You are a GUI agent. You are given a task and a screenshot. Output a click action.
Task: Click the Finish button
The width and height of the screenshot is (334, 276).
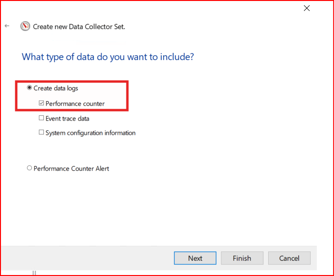(x=242, y=258)
